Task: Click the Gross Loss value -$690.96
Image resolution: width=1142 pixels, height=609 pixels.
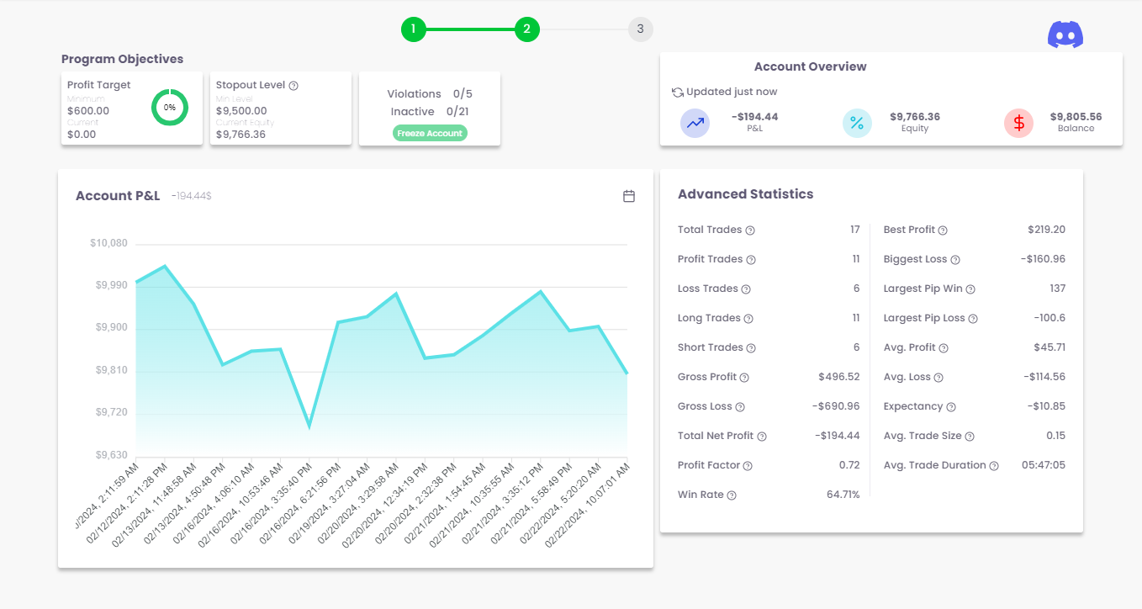Action: point(836,406)
